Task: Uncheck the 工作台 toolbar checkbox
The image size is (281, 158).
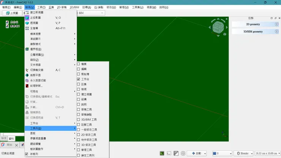Action: tap(79, 79)
